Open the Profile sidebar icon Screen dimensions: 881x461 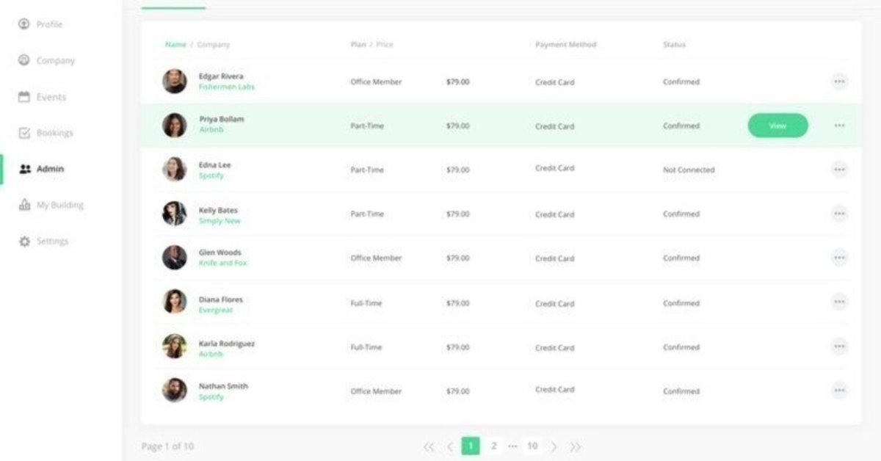(x=24, y=24)
